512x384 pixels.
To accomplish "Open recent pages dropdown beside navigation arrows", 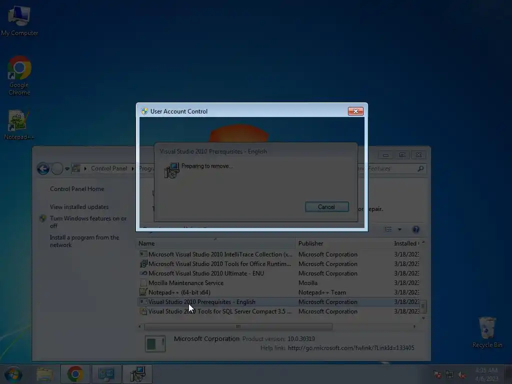I will (67, 169).
